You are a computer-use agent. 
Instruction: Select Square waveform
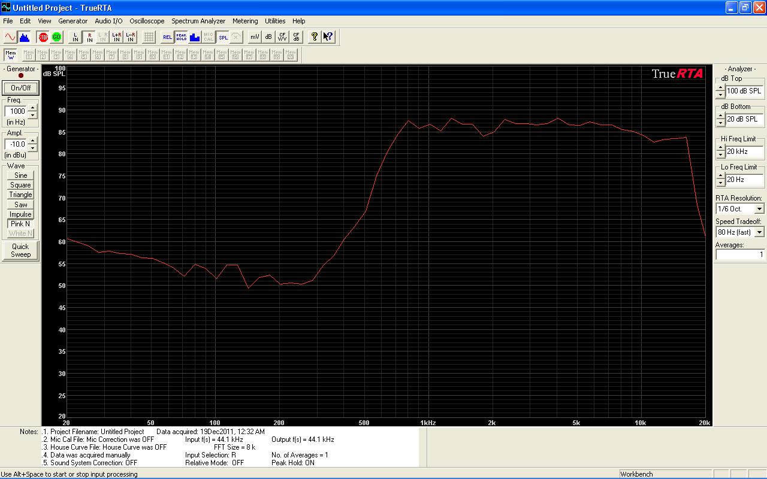[20, 185]
